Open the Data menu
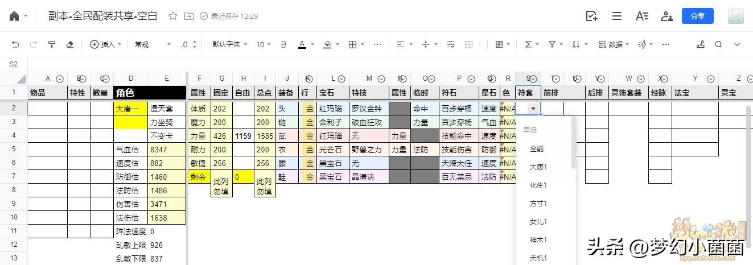The width and height of the screenshot is (753, 265). [614, 44]
